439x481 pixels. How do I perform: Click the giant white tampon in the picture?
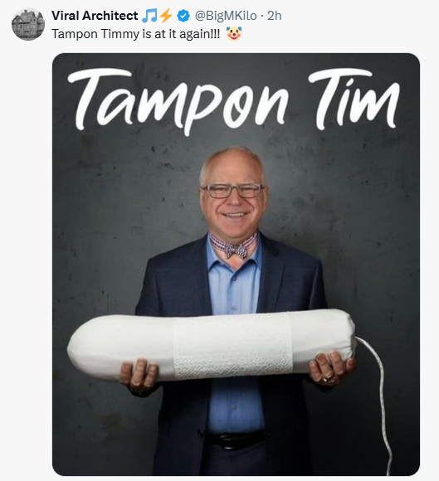pos(212,345)
